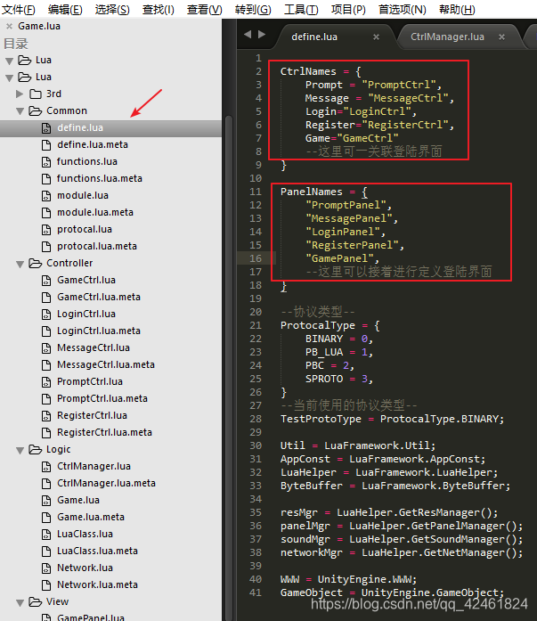
Task: Click the LoginCtrl.lua file icon
Action: pyautogui.click(x=46, y=315)
